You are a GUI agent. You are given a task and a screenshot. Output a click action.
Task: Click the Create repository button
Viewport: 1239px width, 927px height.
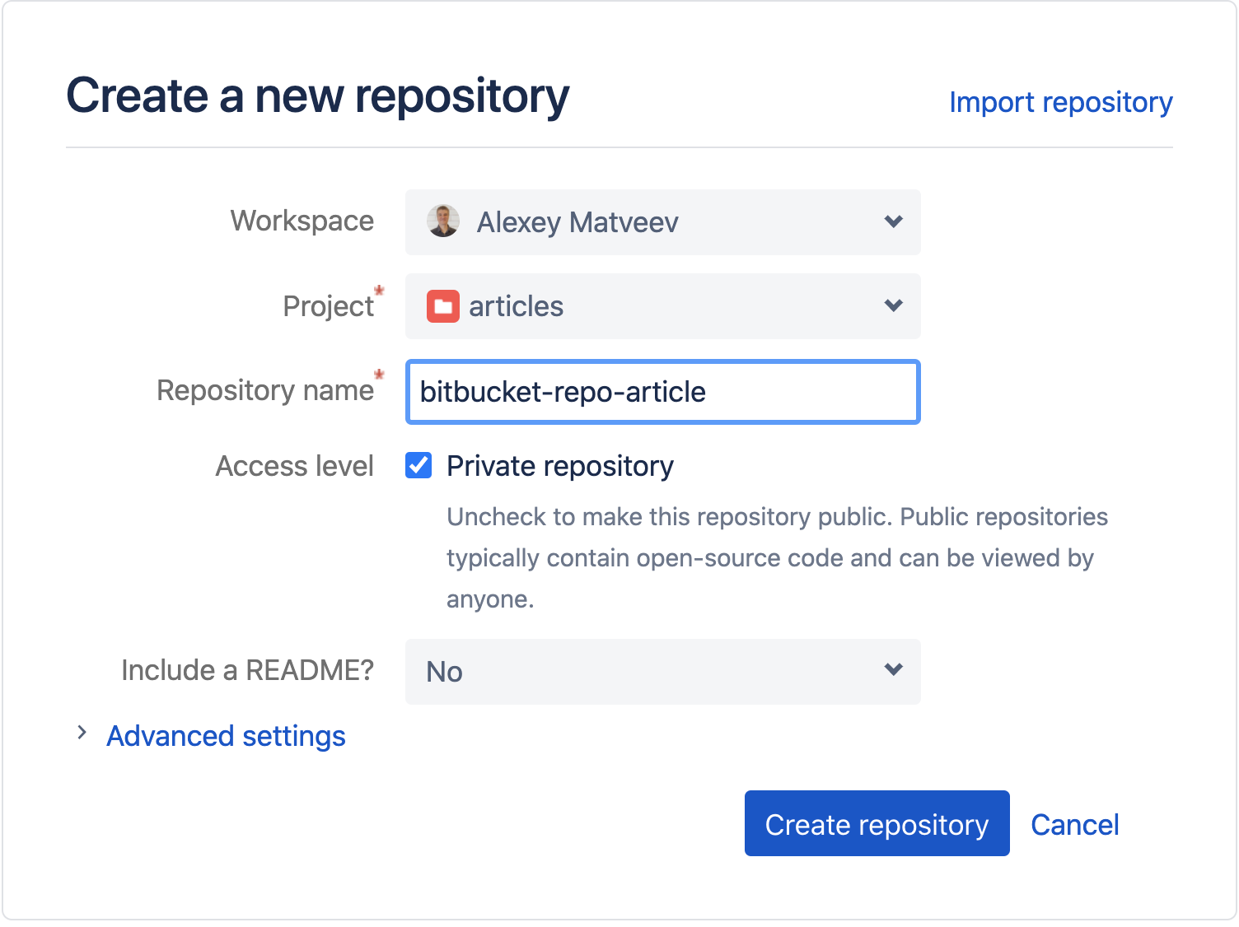point(877,823)
